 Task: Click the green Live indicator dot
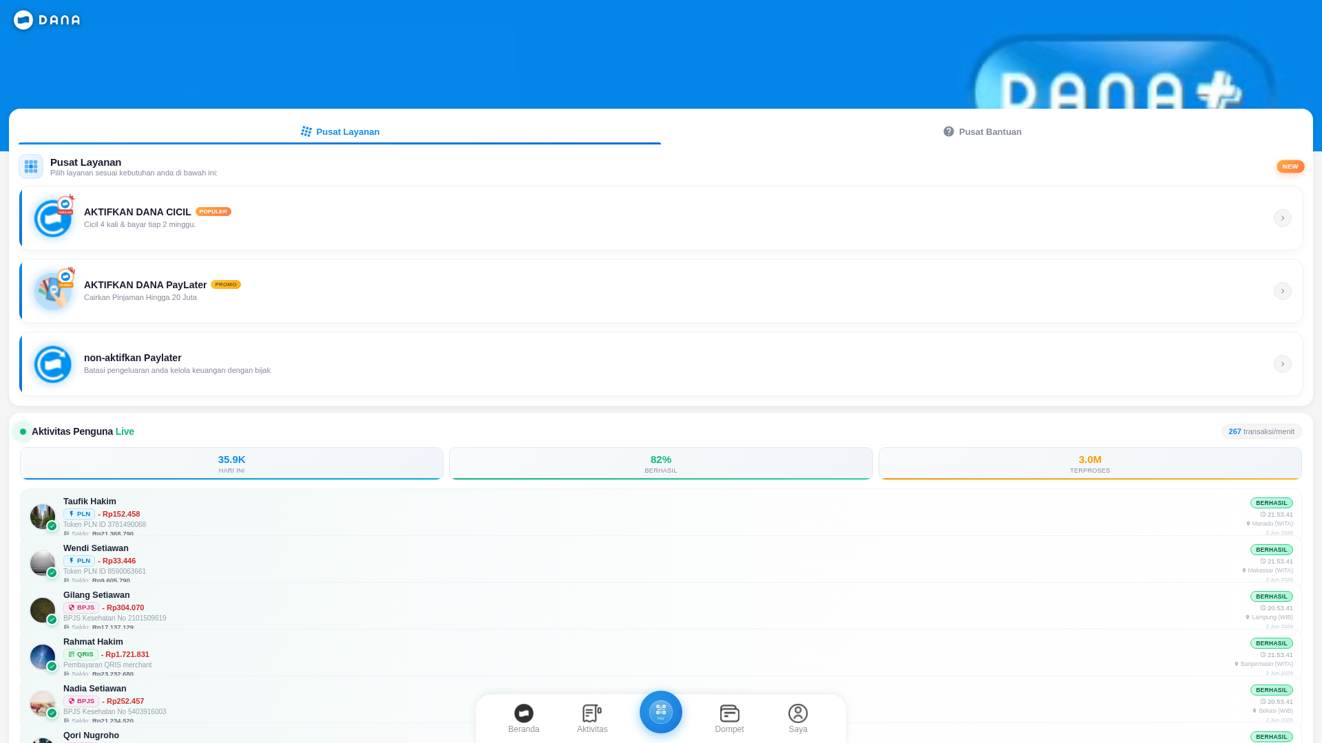pos(23,432)
